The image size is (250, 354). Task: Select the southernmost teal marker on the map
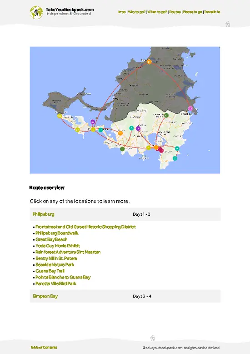(x=175, y=158)
